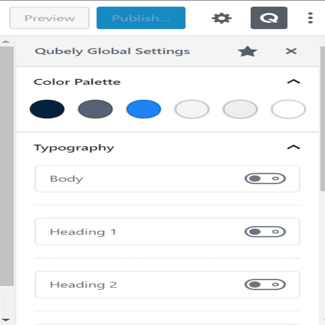The image size is (325, 325).
Task: Toggle the Body typography switch
Action: 265,178
